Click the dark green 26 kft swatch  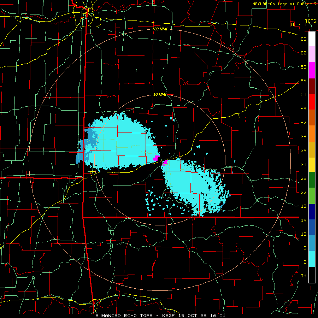pyautogui.click(x=312, y=180)
